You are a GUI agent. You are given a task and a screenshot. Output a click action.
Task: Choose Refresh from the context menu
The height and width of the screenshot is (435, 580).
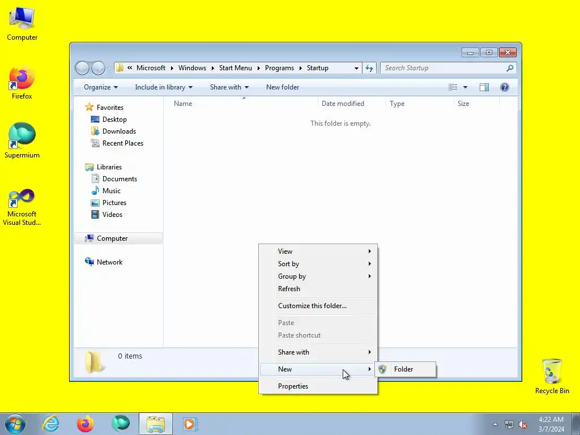tap(318, 289)
